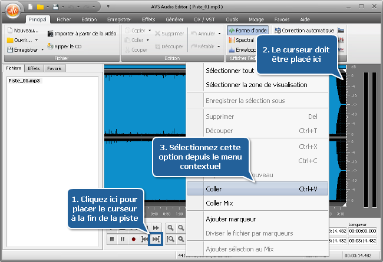
Task: Click the pause button
Action: tap(123, 239)
